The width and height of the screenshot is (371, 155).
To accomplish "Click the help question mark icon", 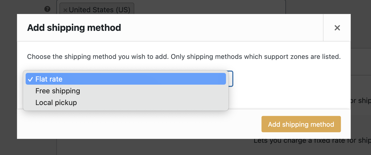I will click(47, 9).
